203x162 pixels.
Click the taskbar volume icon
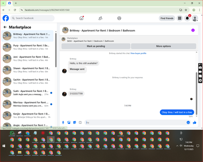[181, 146]
